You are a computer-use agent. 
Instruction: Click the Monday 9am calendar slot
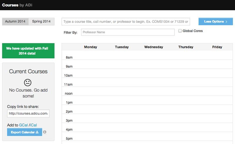(x=90, y=64)
